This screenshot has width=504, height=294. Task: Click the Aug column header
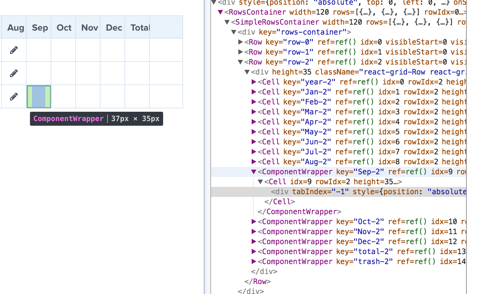(x=16, y=28)
